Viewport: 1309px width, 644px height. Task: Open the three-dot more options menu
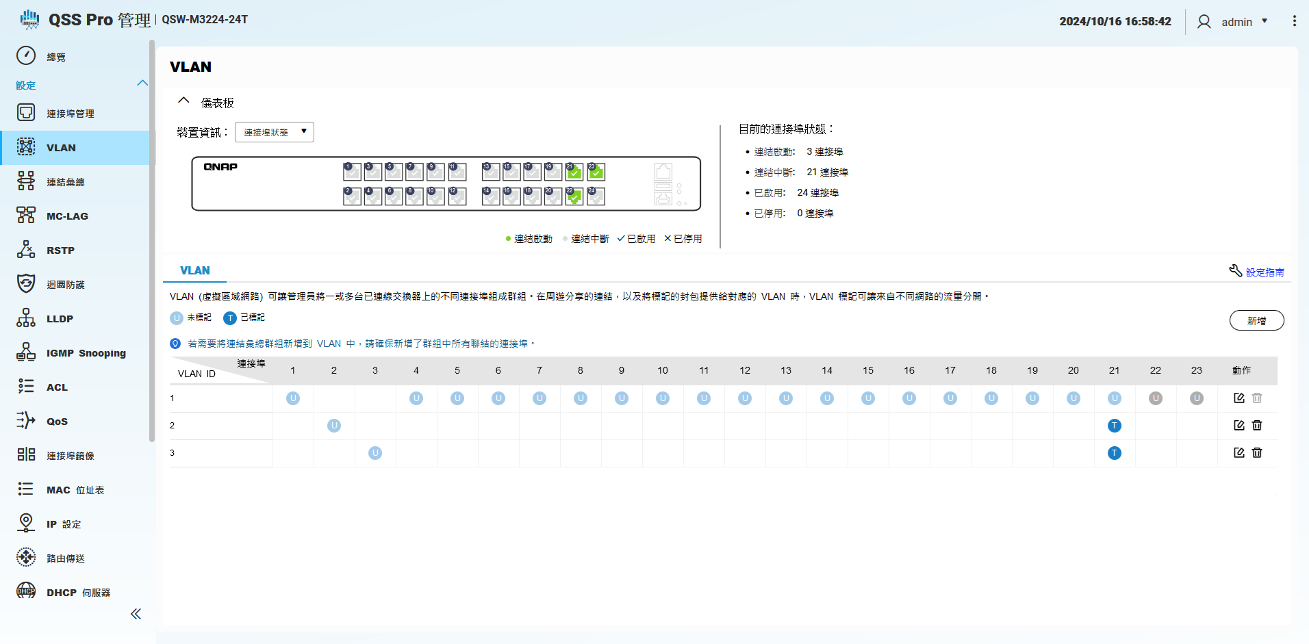[1294, 21]
